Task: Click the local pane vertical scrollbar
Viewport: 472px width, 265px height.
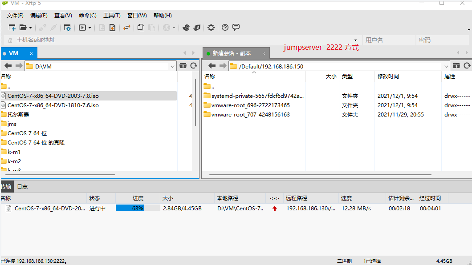Action: [x=195, y=102]
